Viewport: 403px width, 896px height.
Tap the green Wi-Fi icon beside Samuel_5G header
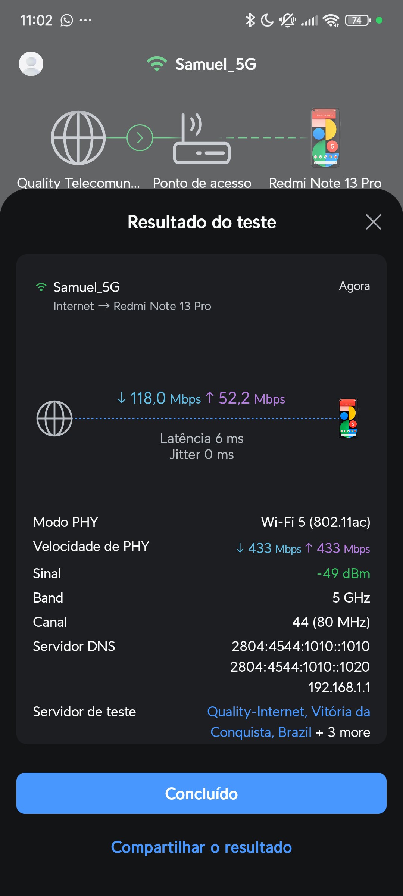pyautogui.click(x=157, y=64)
